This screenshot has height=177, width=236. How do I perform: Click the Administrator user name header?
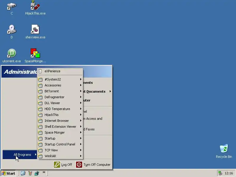pos(21,72)
